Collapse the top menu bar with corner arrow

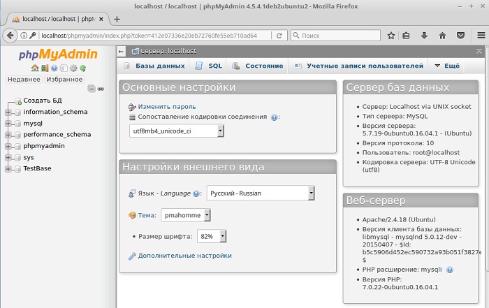479,52
